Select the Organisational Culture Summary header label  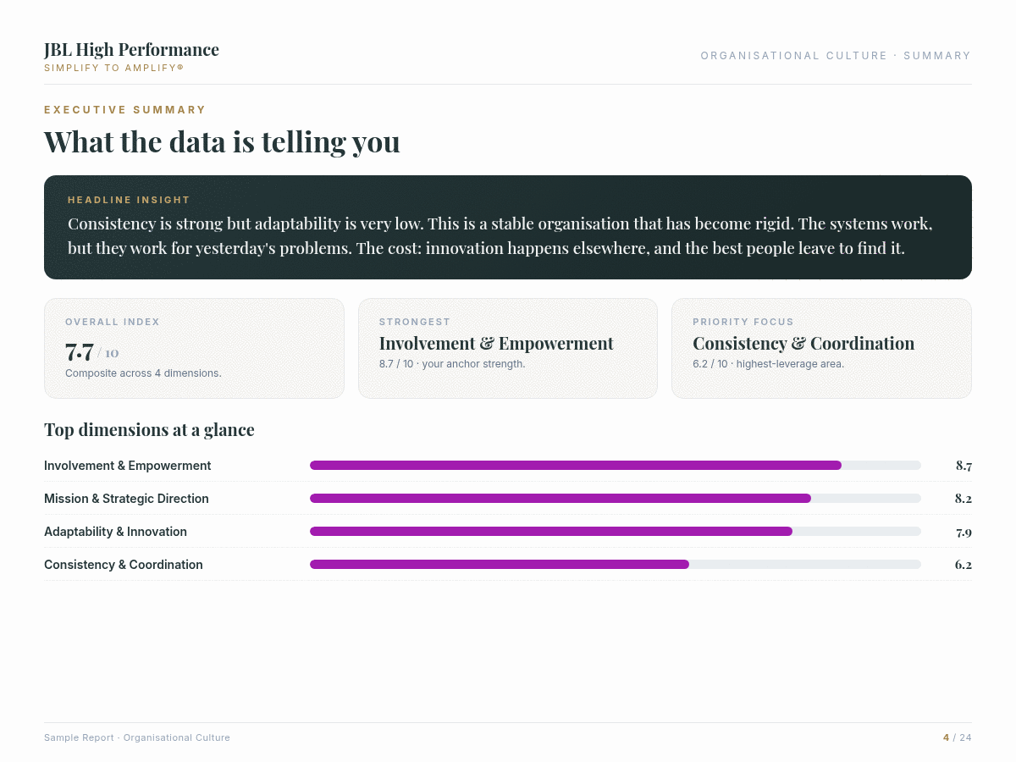click(836, 56)
